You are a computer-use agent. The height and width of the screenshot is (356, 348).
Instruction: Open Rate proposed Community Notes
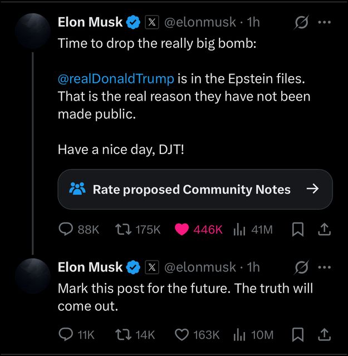coord(195,189)
